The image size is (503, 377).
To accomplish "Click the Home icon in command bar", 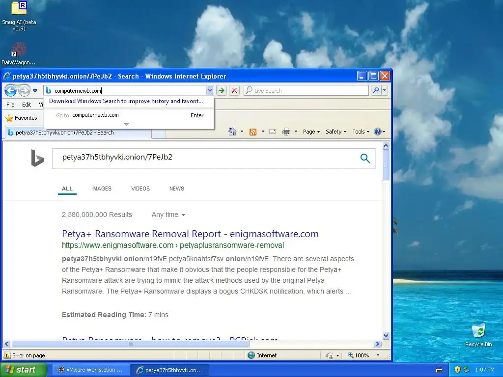I will tap(232, 132).
